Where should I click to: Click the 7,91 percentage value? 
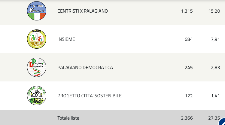(x=215, y=39)
